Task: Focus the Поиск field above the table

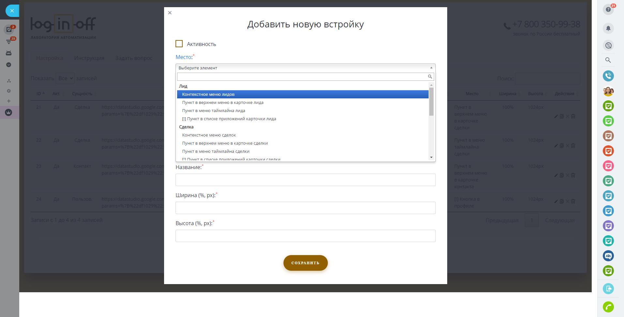Action: [547, 79]
